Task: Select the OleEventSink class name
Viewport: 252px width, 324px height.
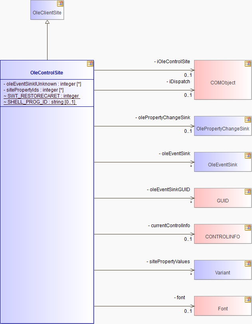Action: pos(223,165)
